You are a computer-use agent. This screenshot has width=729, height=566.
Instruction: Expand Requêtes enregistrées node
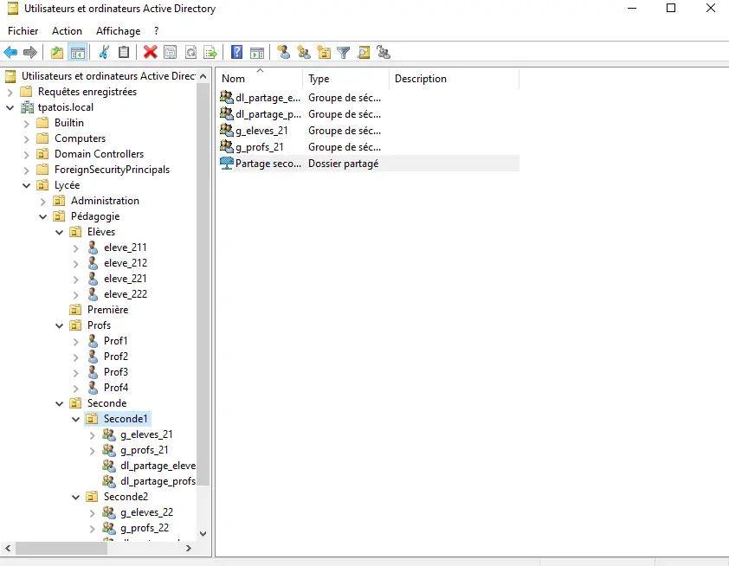[10, 92]
